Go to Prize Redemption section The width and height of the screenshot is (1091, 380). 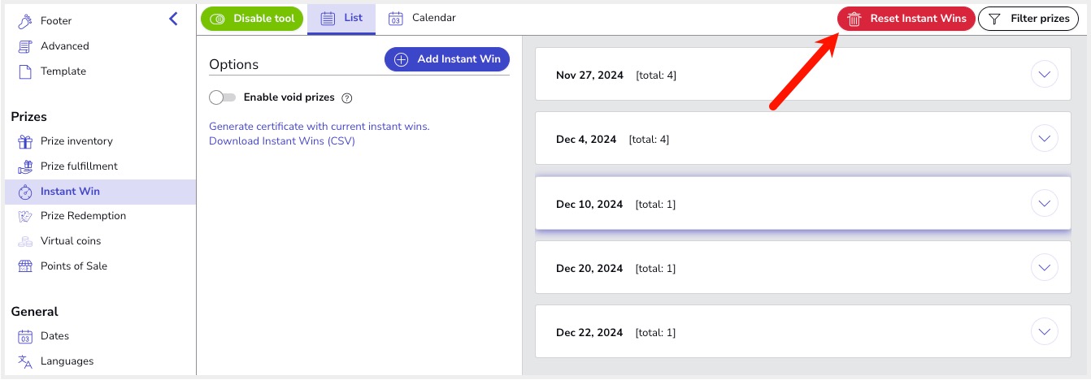[83, 216]
